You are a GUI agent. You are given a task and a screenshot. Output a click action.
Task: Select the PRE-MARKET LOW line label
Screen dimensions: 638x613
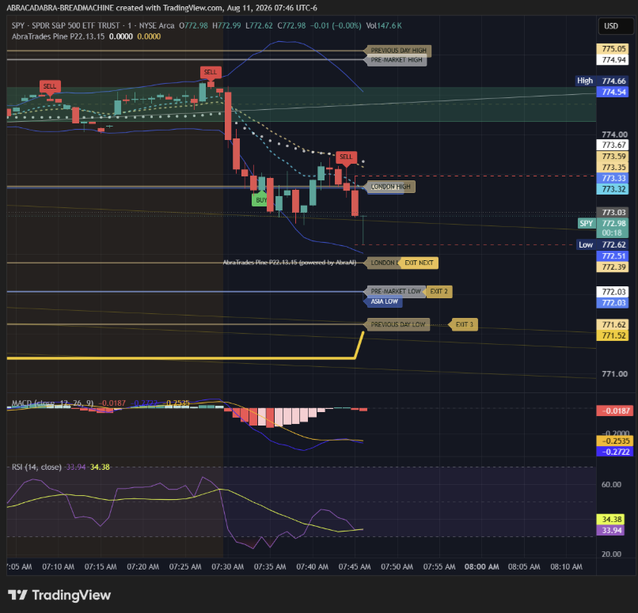[x=396, y=291]
